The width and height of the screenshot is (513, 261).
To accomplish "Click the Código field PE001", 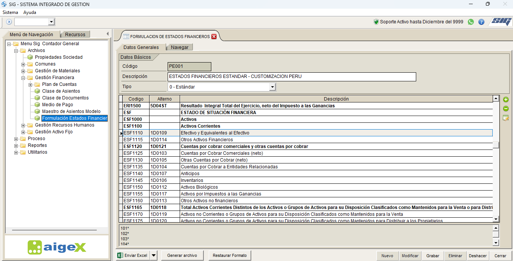I will [x=189, y=66].
